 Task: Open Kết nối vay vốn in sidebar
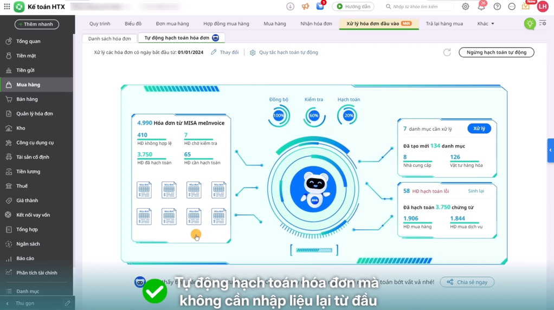37,215
